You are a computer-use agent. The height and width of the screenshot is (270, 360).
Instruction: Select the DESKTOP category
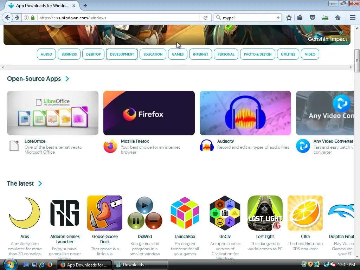pyautogui.click(x=94, y=54)
